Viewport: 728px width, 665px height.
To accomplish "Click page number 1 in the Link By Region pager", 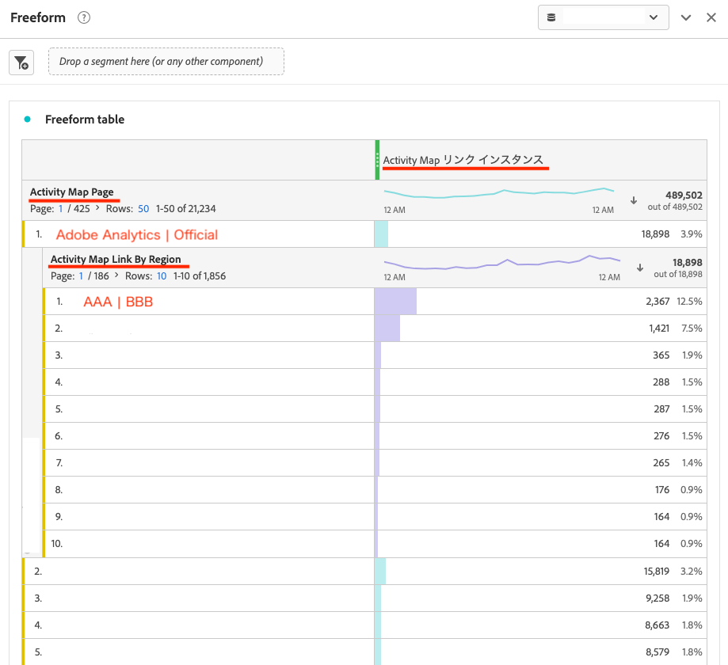I will (x=81, y=276).
